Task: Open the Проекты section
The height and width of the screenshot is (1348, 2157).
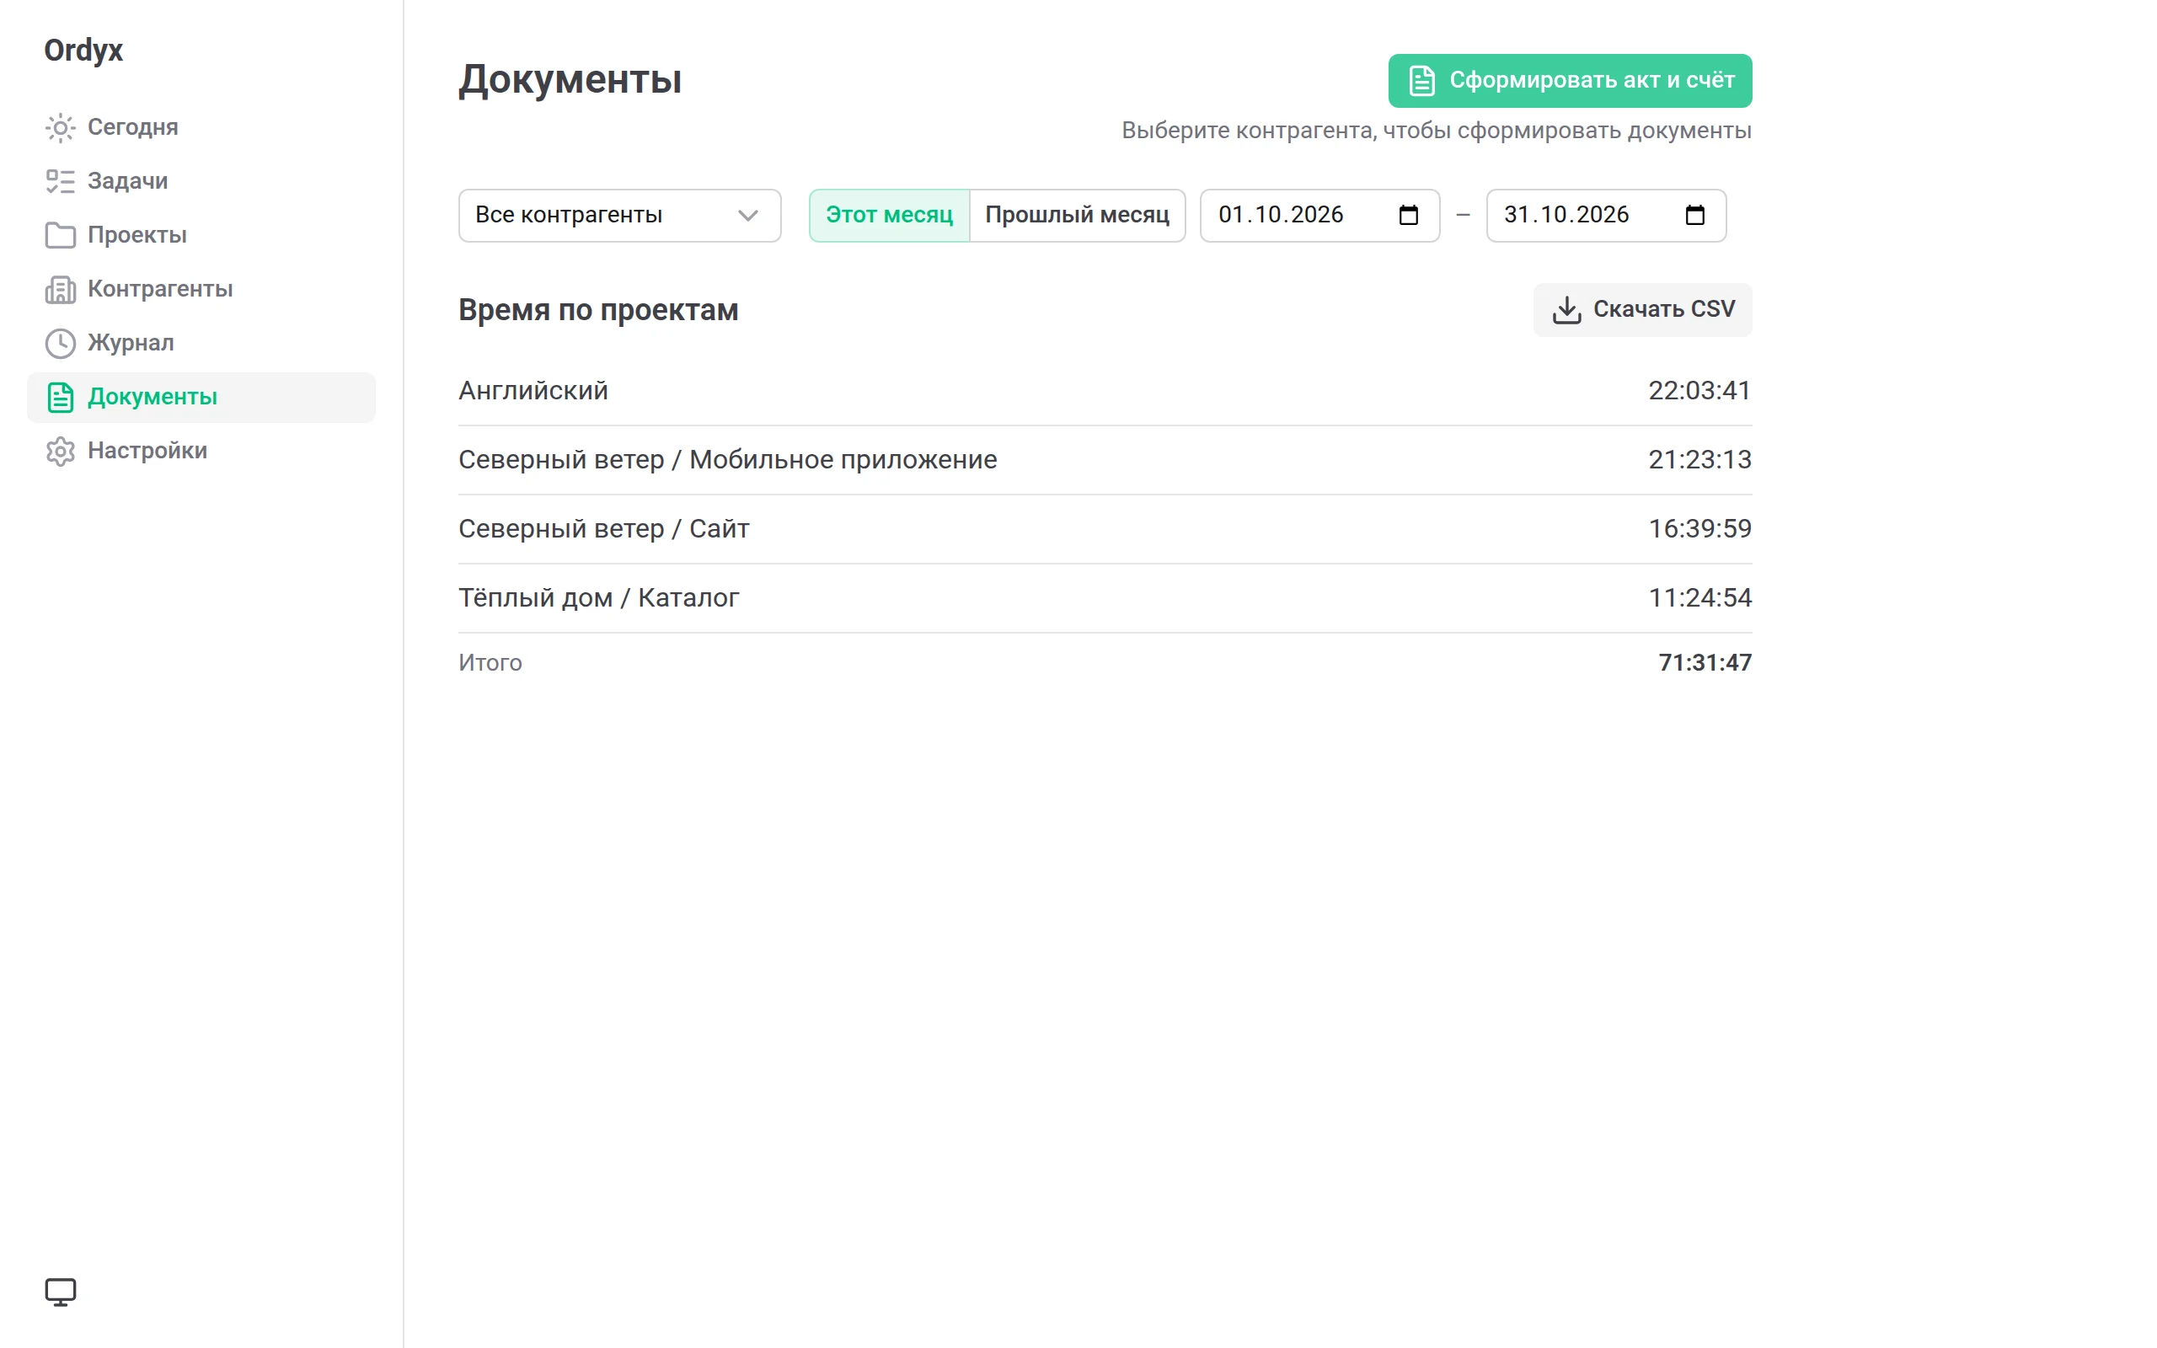Action: 201,235
